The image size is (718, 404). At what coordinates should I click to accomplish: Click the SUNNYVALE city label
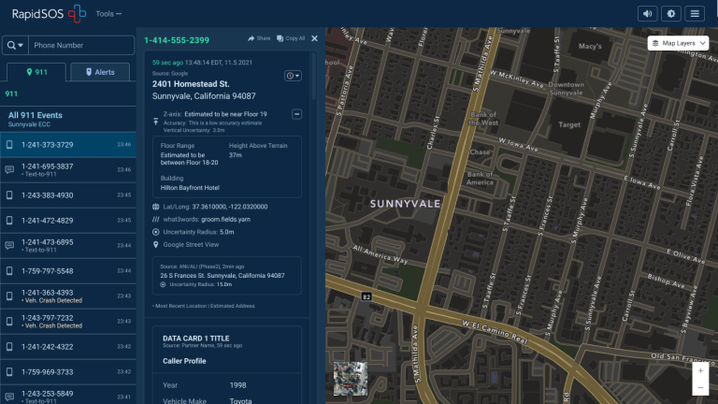click(x=405, y=204)
